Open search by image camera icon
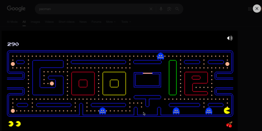Image resolution: width=262 pixels, height=131 pixels. click(x=169, y=9)
